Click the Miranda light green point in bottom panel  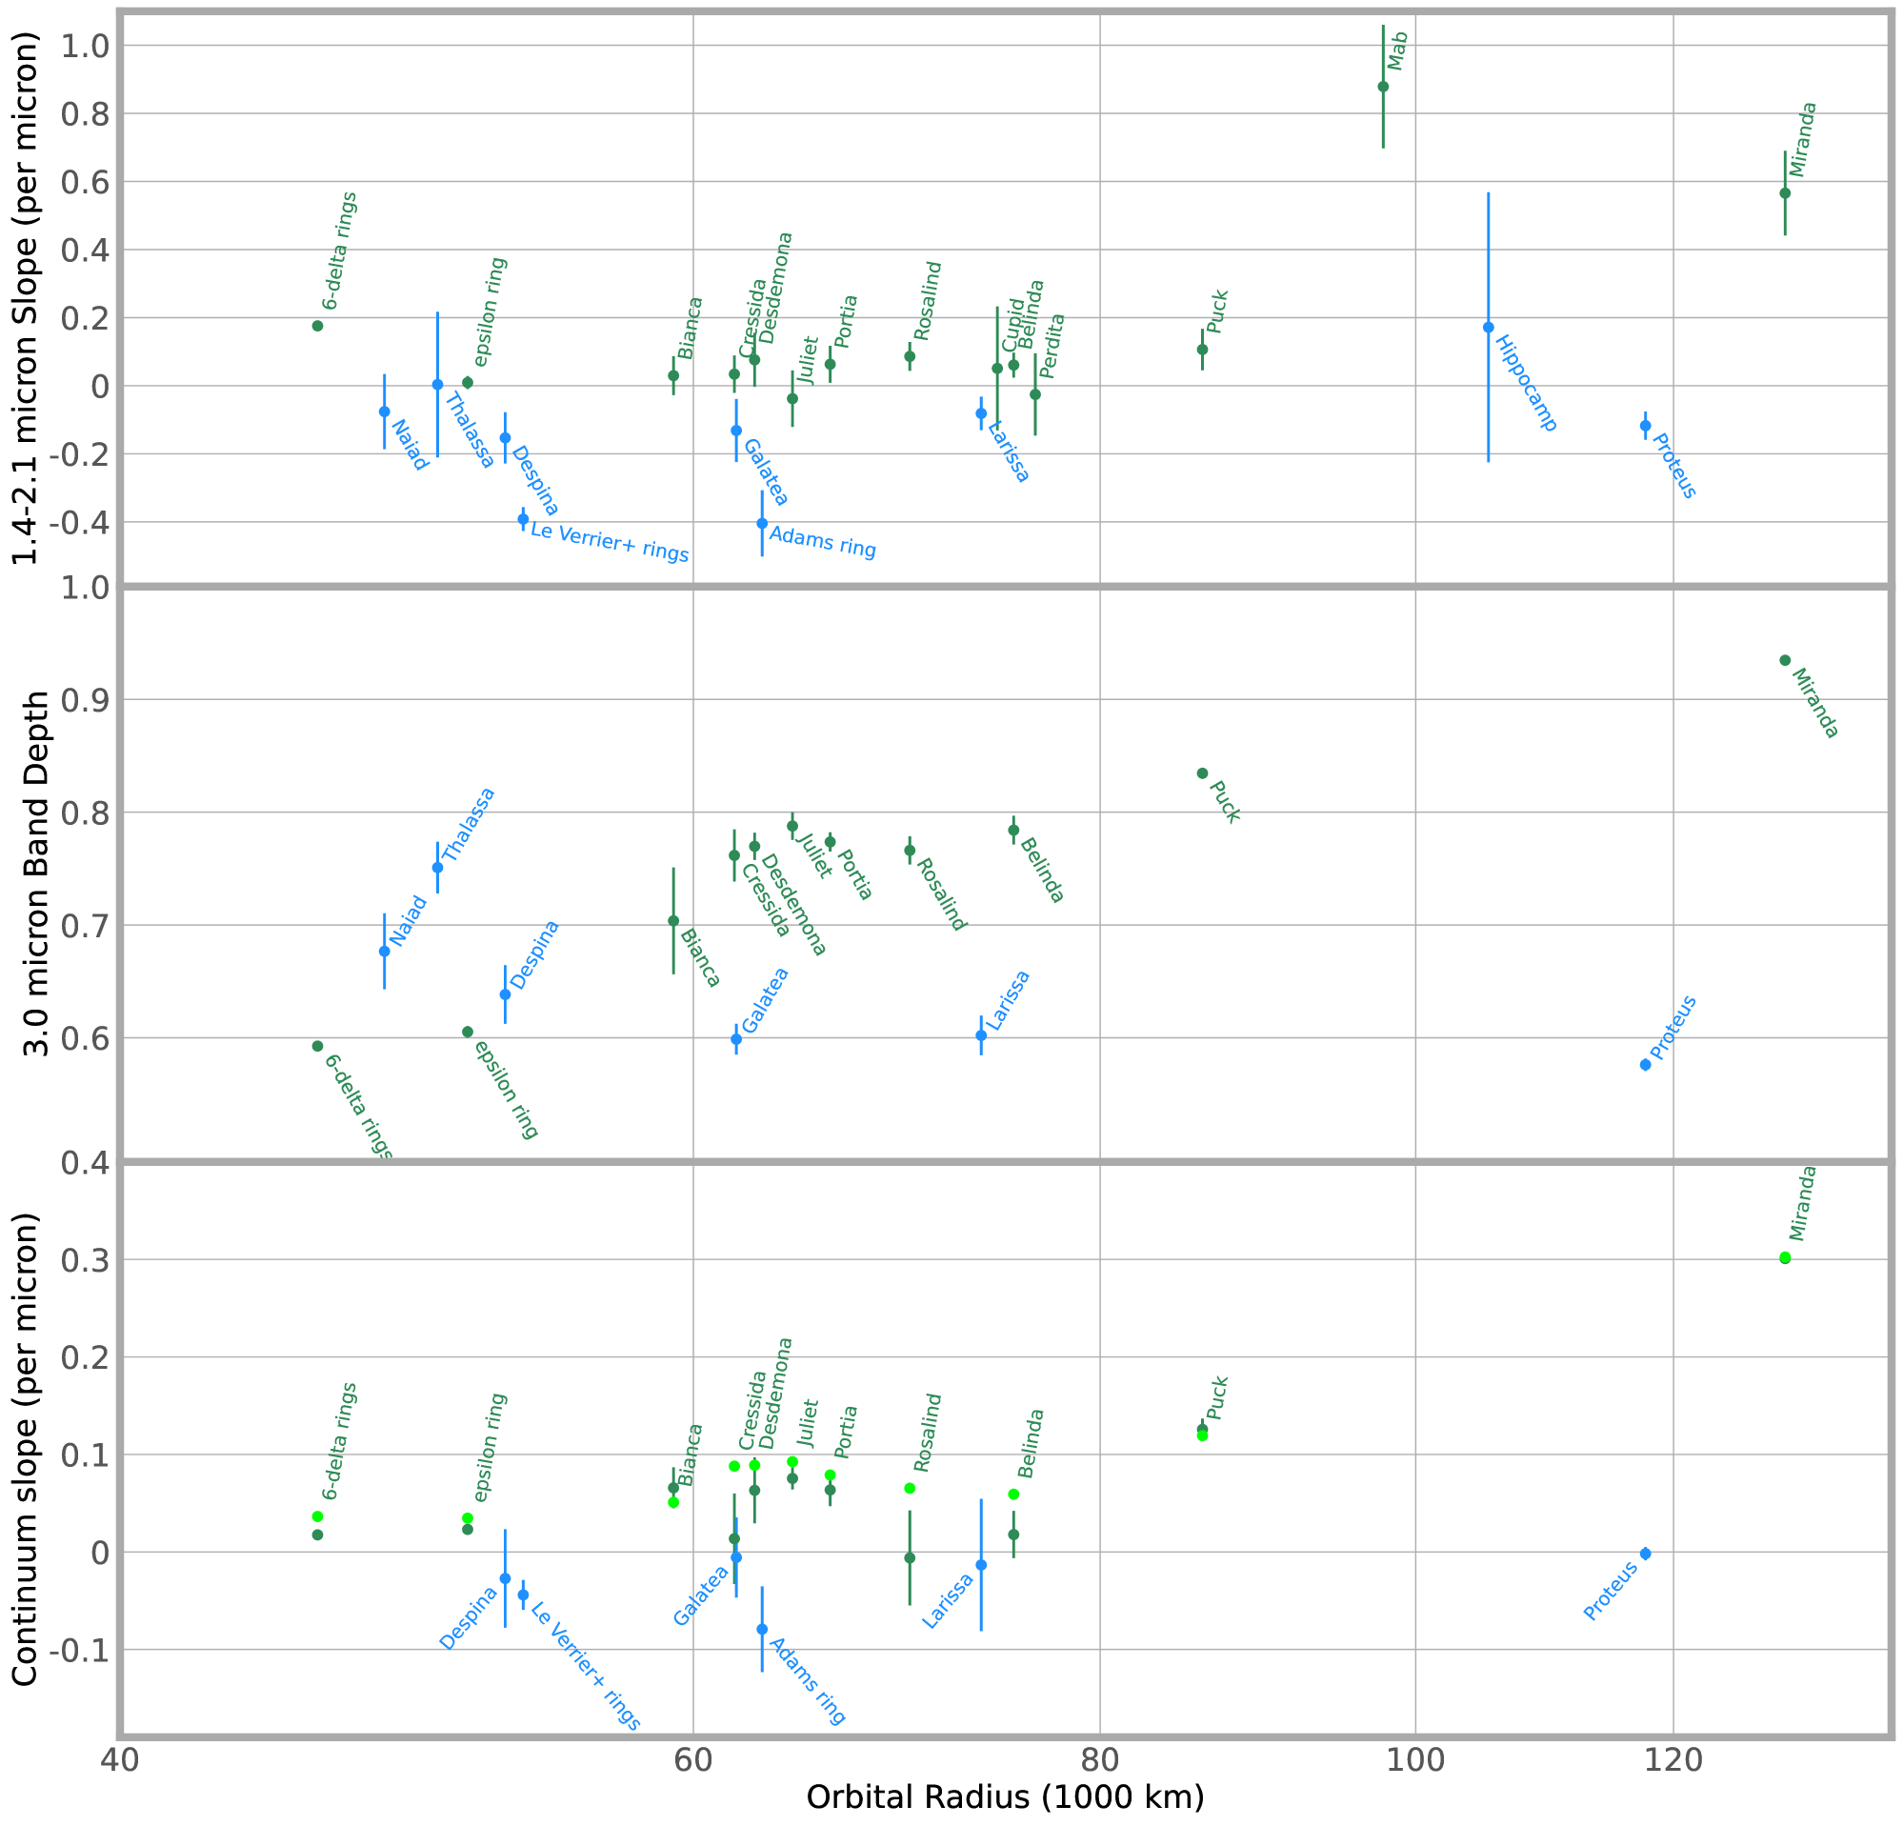[1785, 1256]
